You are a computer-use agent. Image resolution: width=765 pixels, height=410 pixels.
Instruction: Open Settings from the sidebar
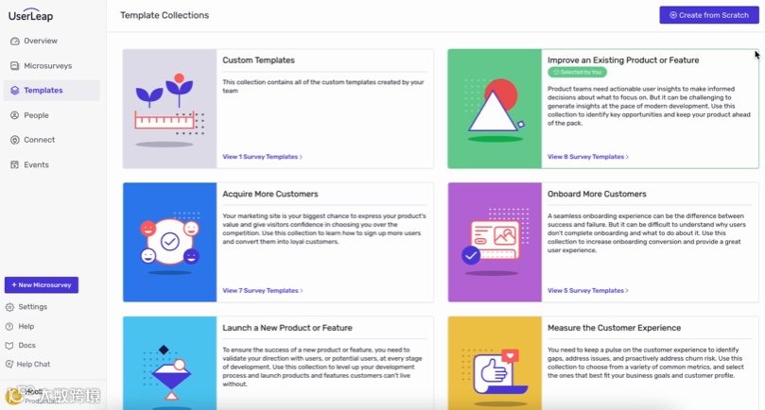click(x=33, y=307)
